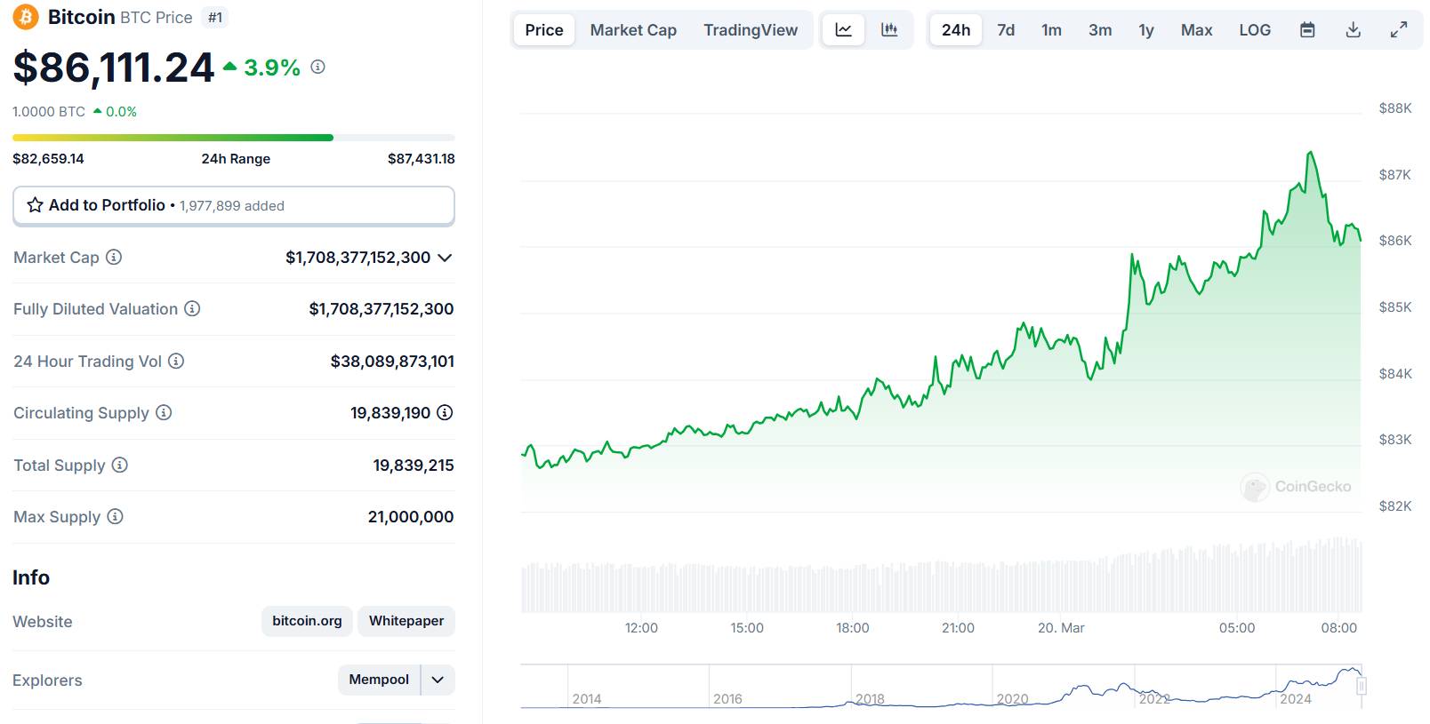Image resolution: width=1430 pixels, height=724 pixels.
Task: Click the $86,111.24 price value
Action: pos(114,68)
